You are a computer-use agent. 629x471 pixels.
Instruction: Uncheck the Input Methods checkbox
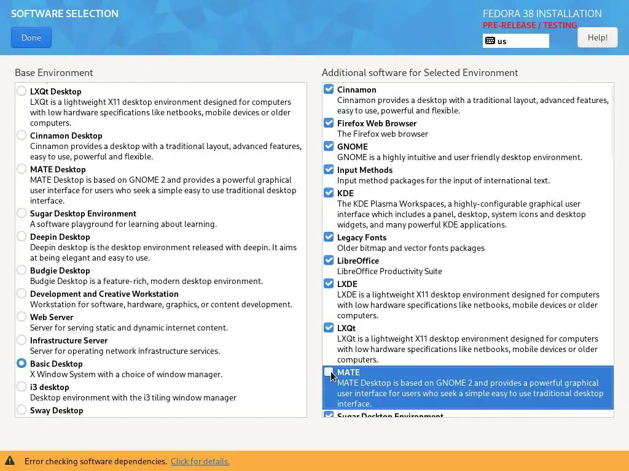pos(329,169)
